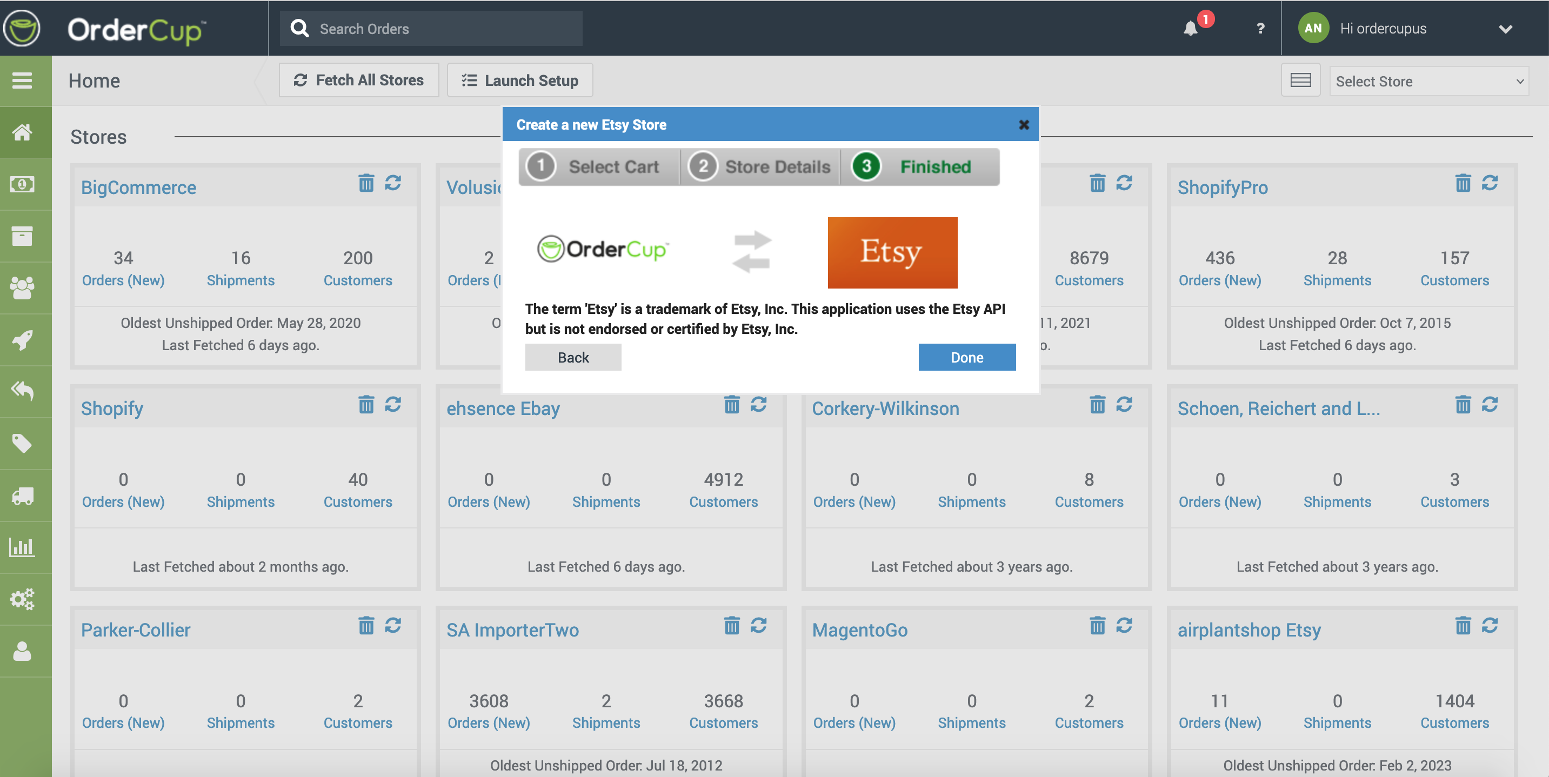Screen dimensions: 1549x777
Task: Go to step 2 Store Details
Action: click(x=760, y=166)
